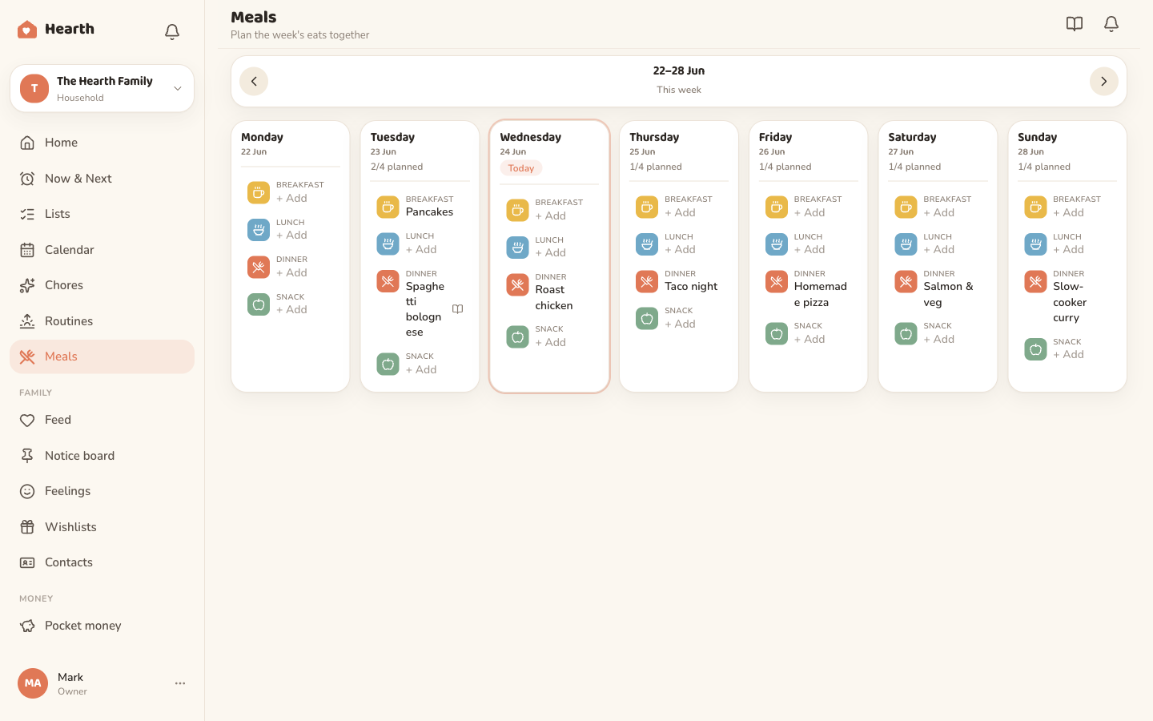Image resolution: width=1153 pixels, height=721 pixels.
Task: Click Sunday snack apple icon
Action: pos(1035,349)
